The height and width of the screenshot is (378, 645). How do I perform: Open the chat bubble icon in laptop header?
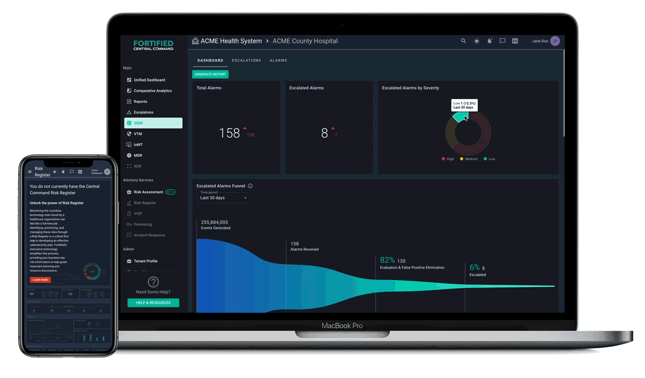coord(502,41)
